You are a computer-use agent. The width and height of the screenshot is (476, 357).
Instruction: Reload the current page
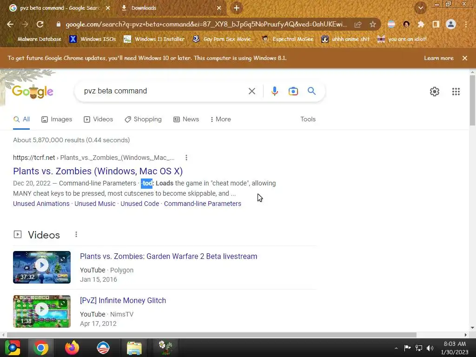[x=40, y=24]
